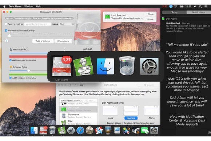Click Show on Limit Reached banner

(151, 19)
